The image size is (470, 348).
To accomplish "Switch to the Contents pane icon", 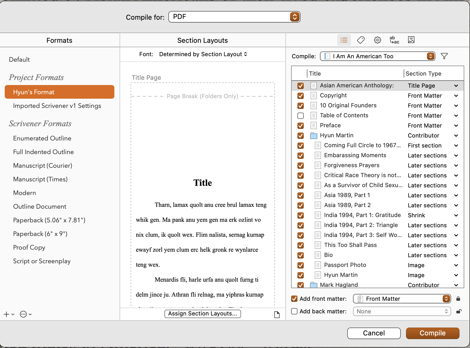I will click(x=344, y=40).
